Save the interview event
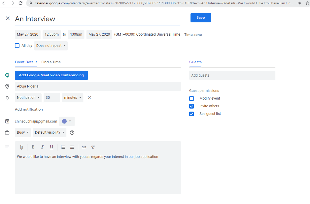The image size is (310, 204). tap(200, 18)
